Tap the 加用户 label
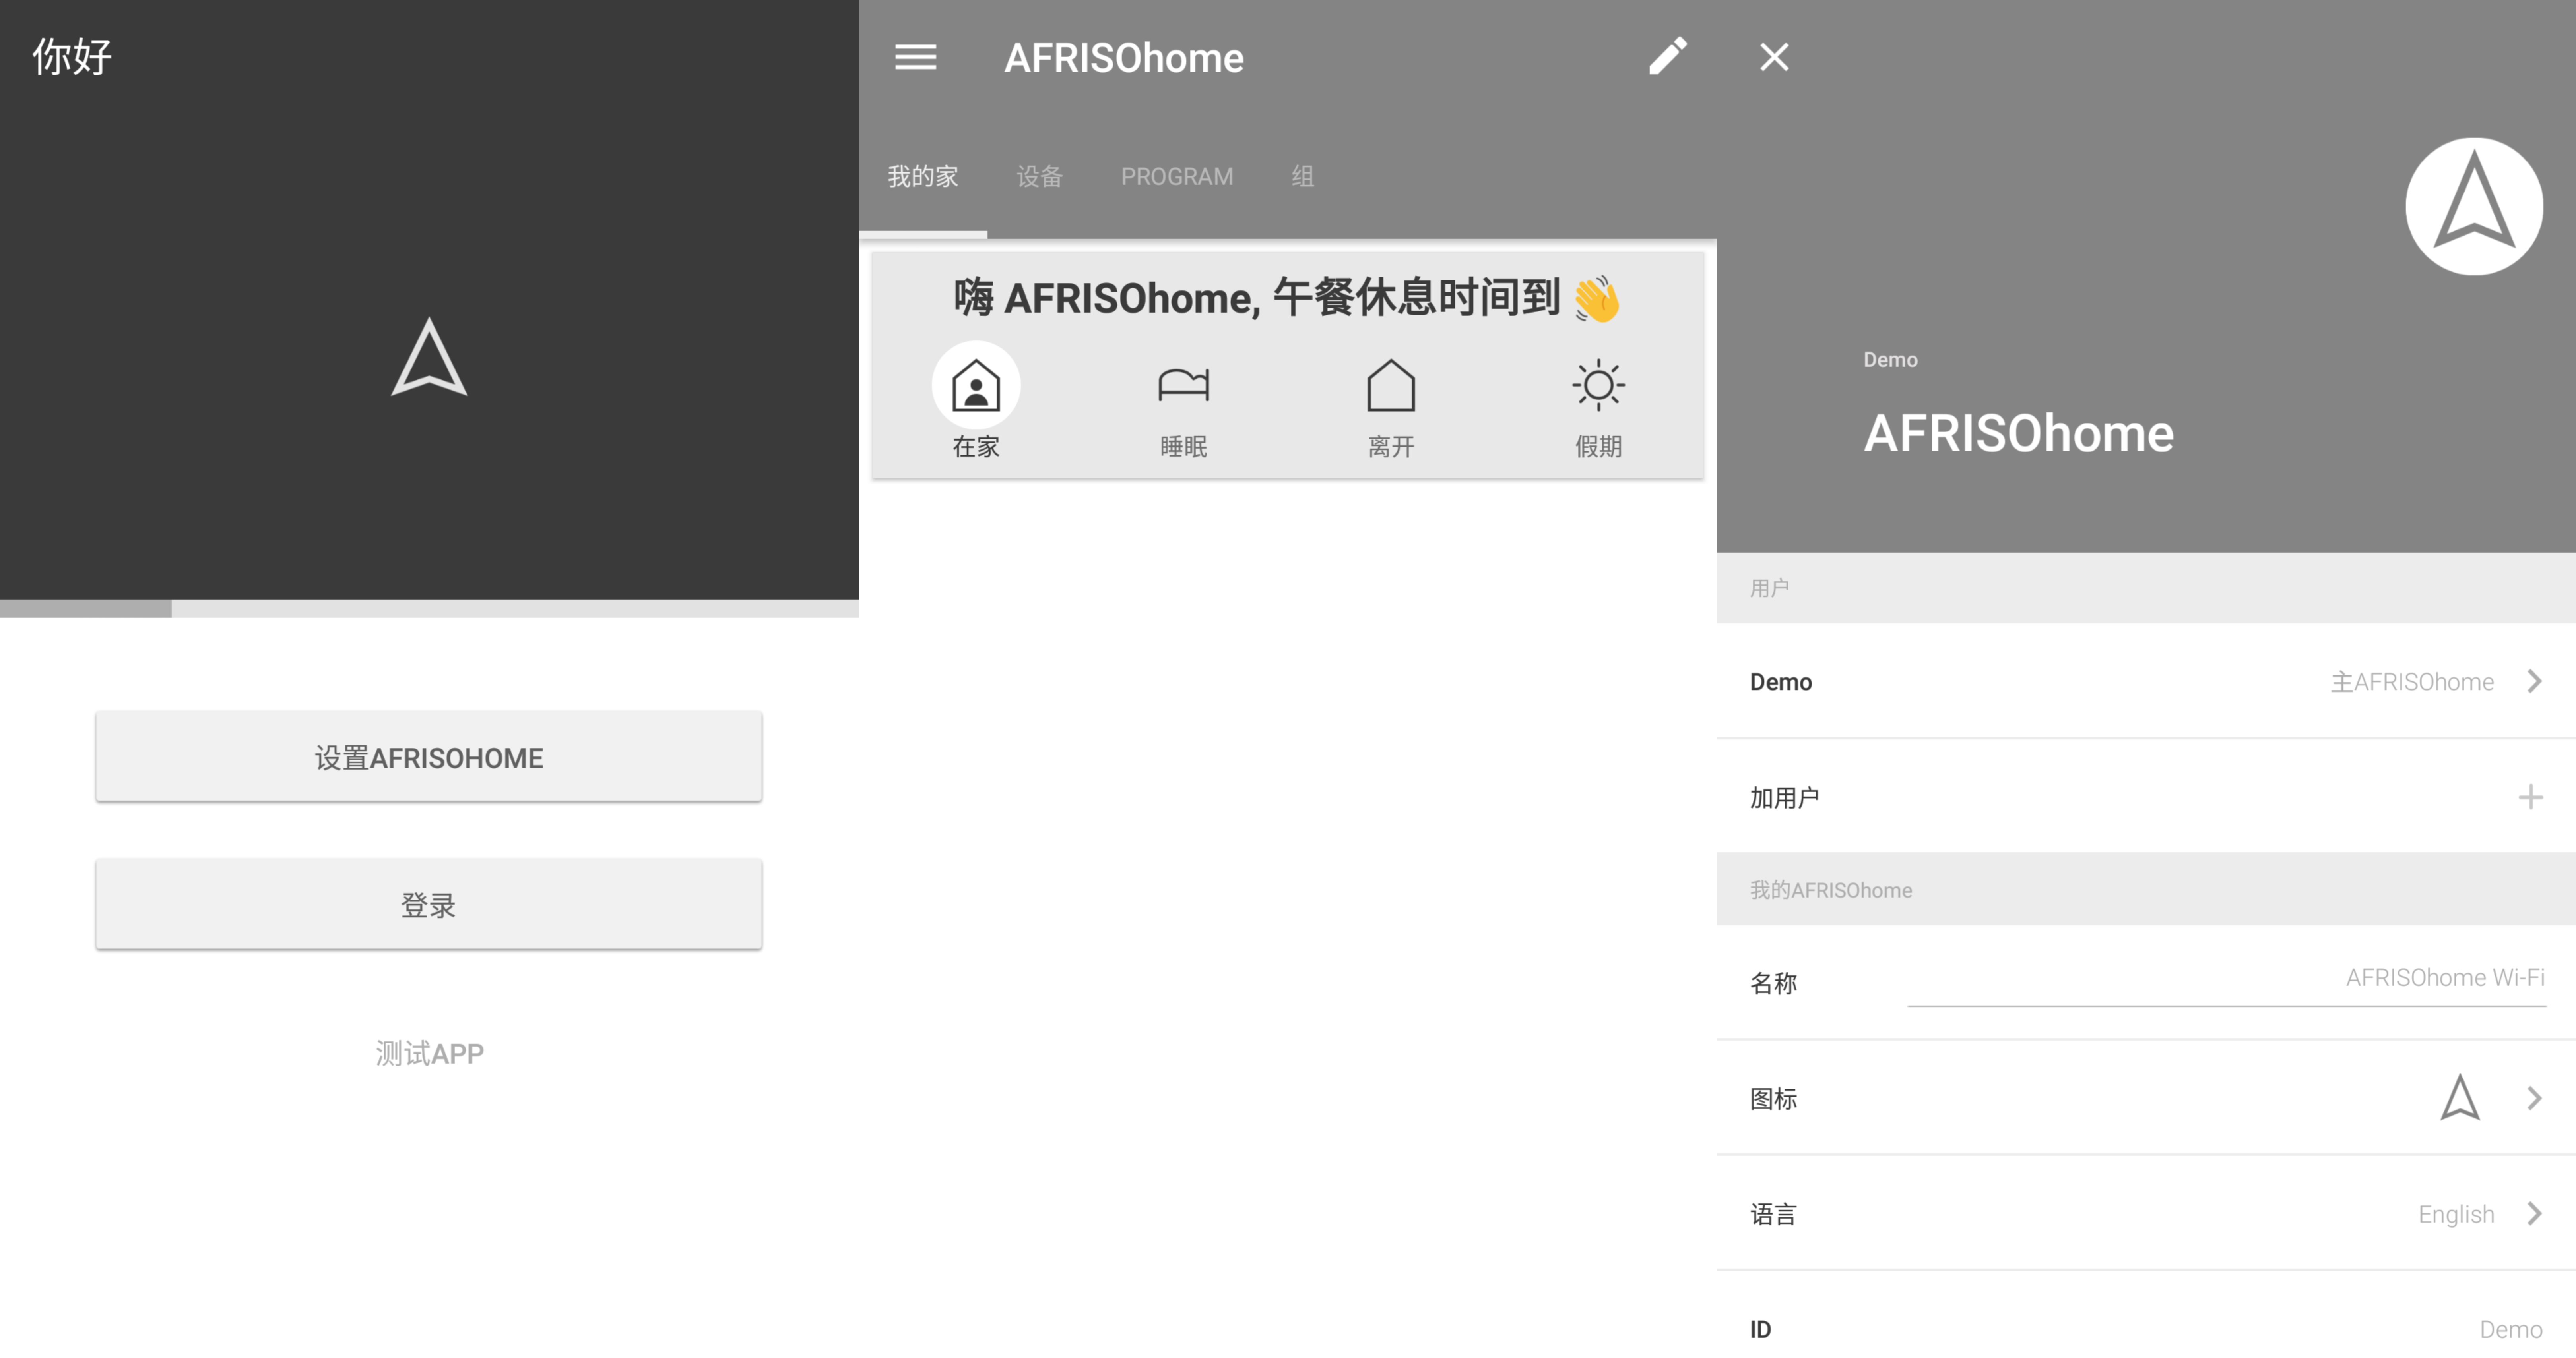 click(1784, 797)
